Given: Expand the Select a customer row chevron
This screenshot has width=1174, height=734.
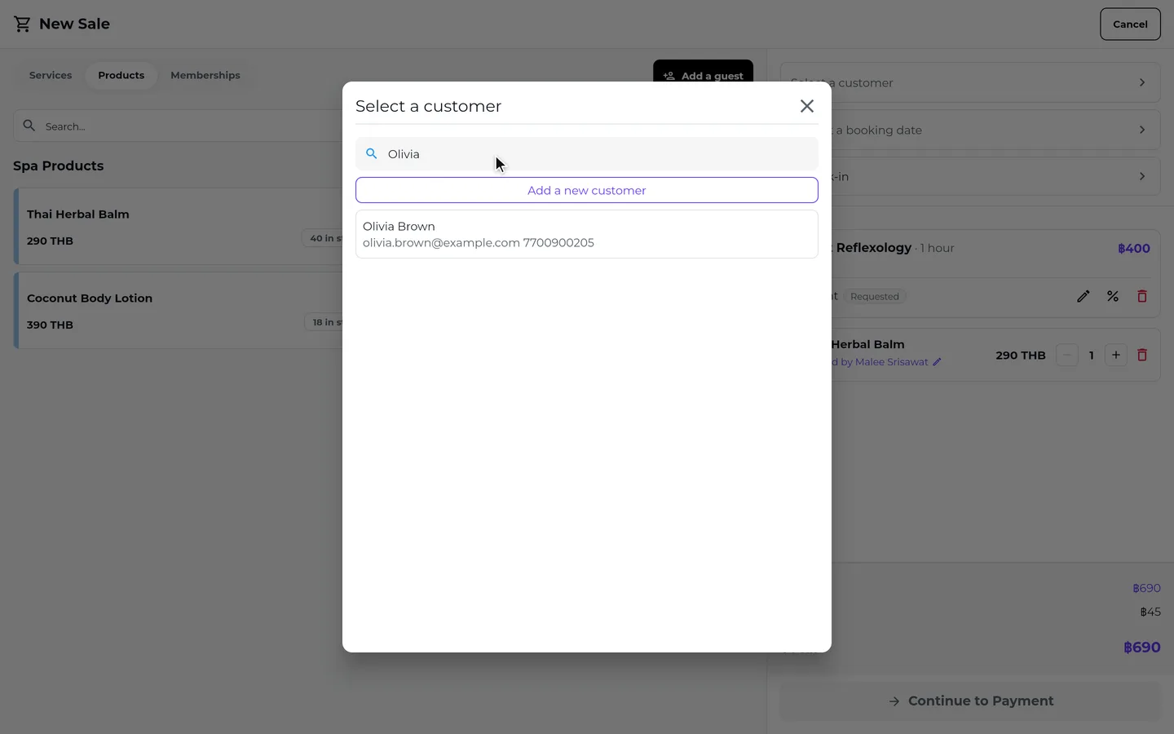Looking at the screenshot, I should coord(1142,82).
